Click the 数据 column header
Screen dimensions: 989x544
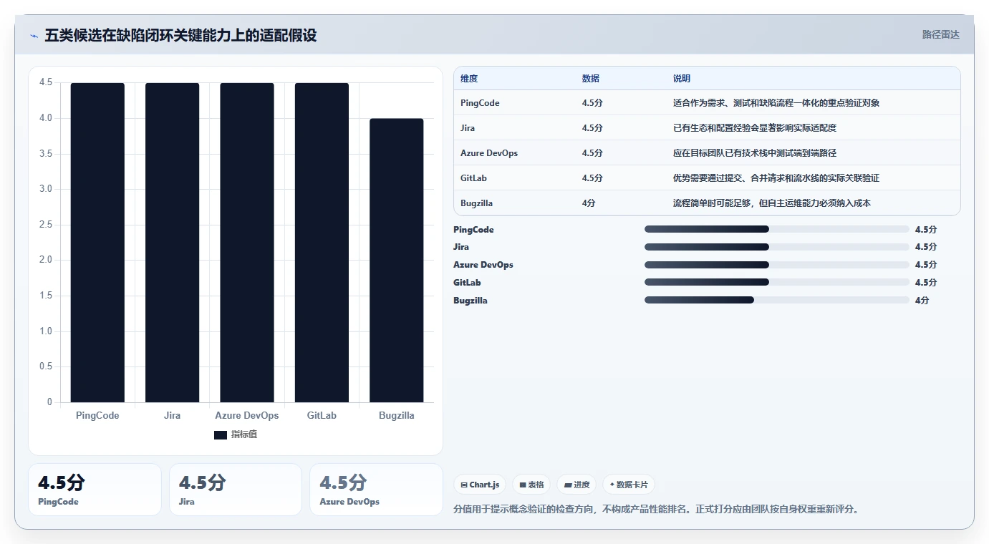pos(591,79)
